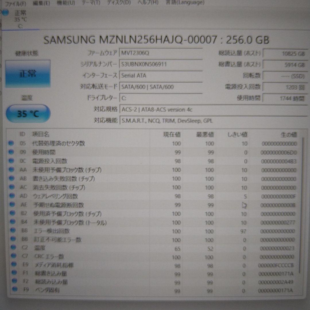This screenshot has width=310, height=310.
Task: Click the status icon for row AE 予期せぬ電源断回数
Action: pos(12,204)
